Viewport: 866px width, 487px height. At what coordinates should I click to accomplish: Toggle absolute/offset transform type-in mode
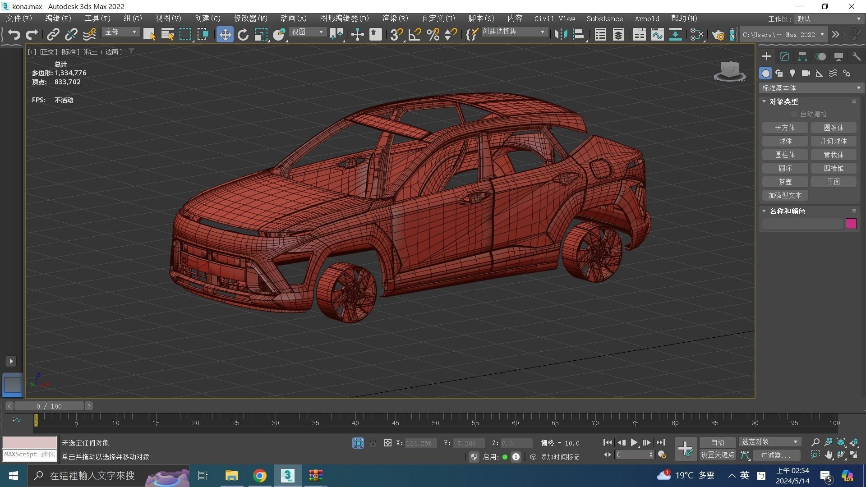pos(387,443)
